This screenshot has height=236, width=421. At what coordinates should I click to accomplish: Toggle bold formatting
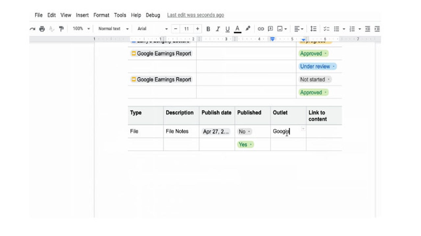[208, 29]
